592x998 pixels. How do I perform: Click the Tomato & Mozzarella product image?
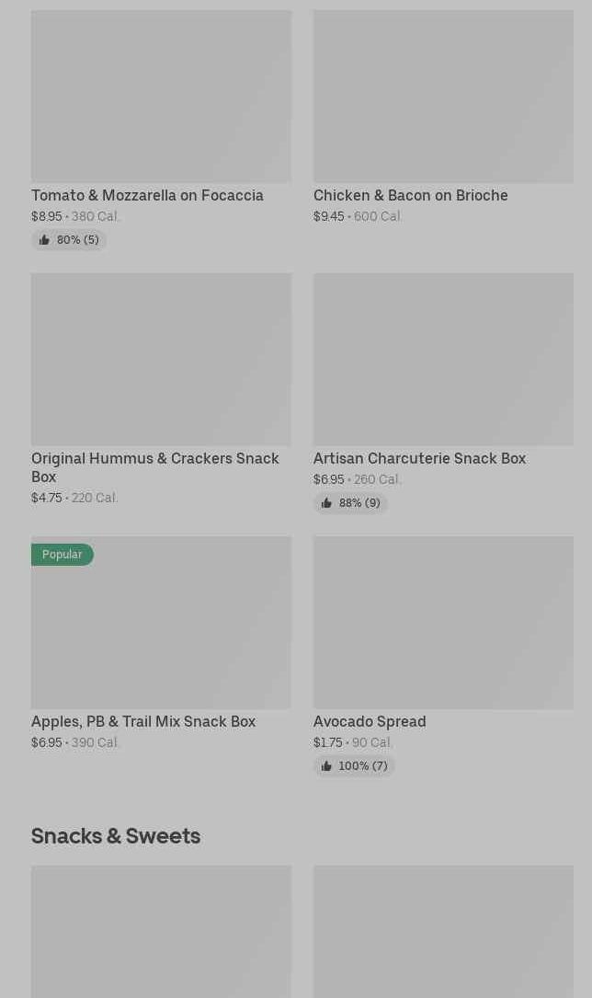click(161, 96)
